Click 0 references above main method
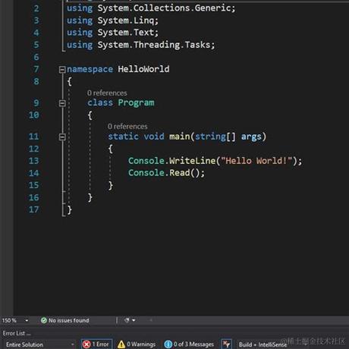 pos(127,127)
